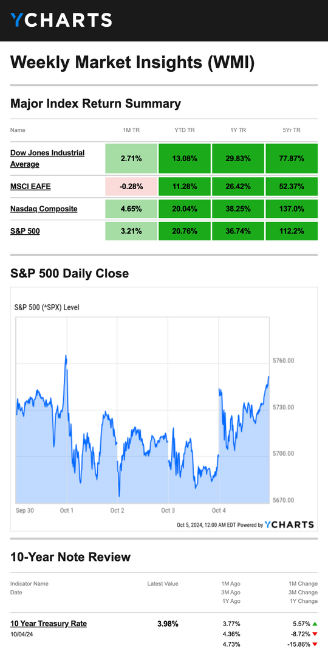Click the YCharts watermark below the chart

[x=289, y=524]
